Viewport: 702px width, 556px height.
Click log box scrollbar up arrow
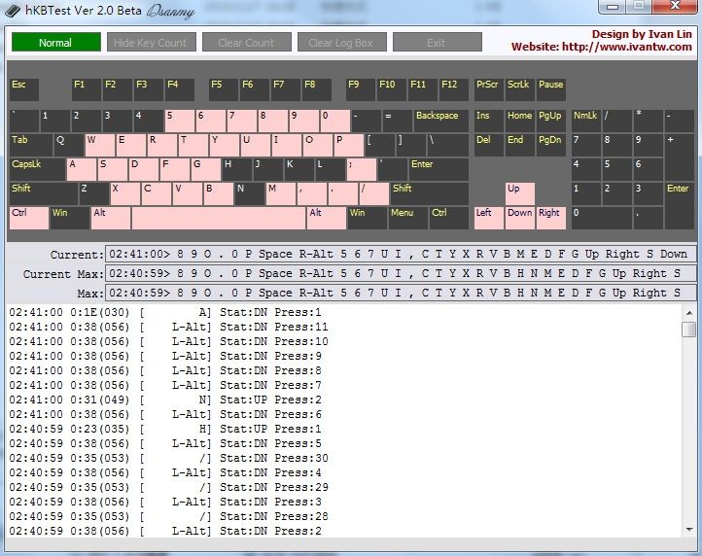[x=689, y=312]
